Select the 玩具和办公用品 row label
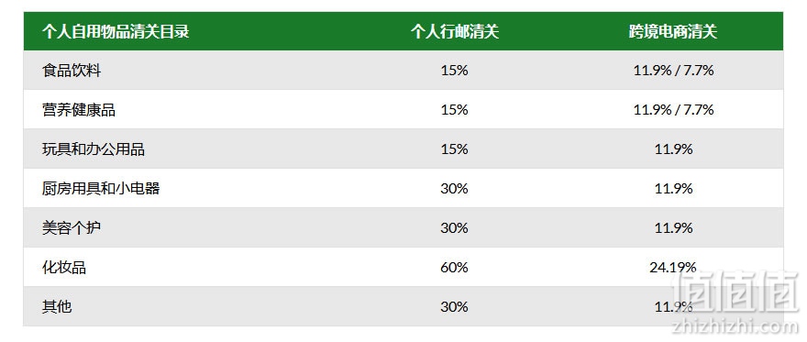Screen dimensions: 807x342 94,149
